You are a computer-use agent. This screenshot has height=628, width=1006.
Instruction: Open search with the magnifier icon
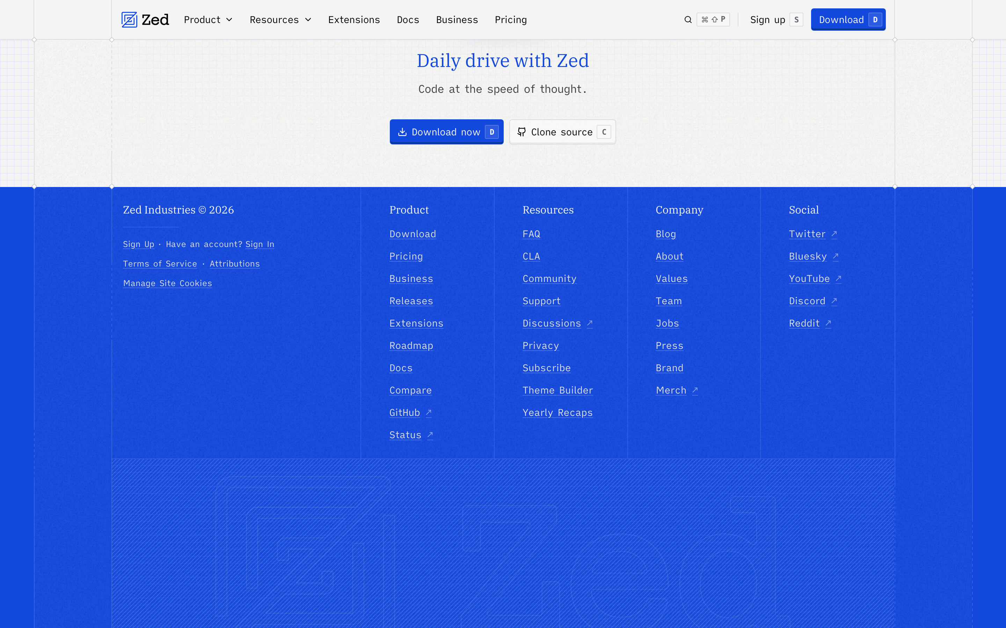click(x=688, y=20)
